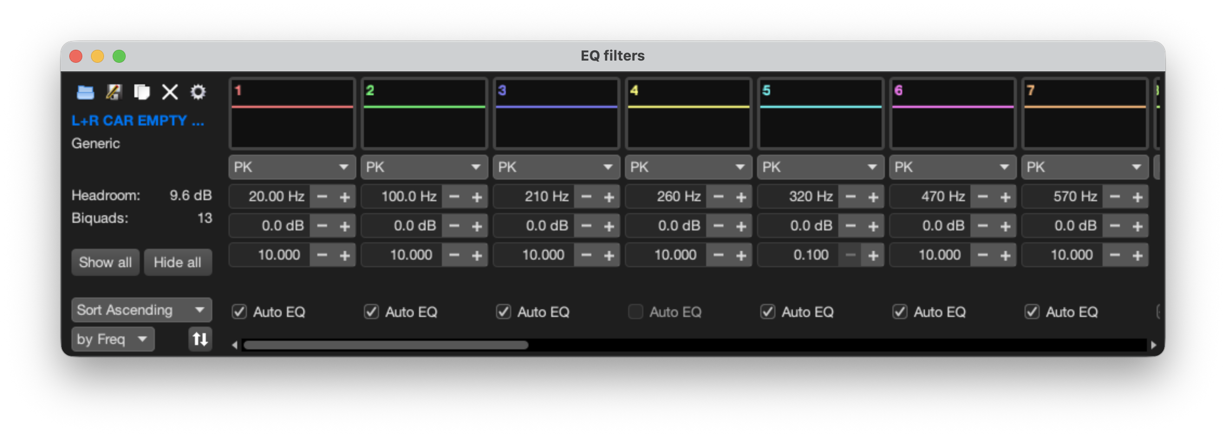Viewport: 1226px width, 437px height.
Task: Click the edit filters pencil icon
Action: pyautogui.click(x=114, y=92)
